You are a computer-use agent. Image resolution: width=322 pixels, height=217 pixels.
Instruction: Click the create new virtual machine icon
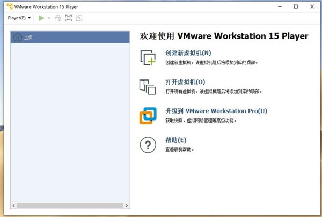148,58
